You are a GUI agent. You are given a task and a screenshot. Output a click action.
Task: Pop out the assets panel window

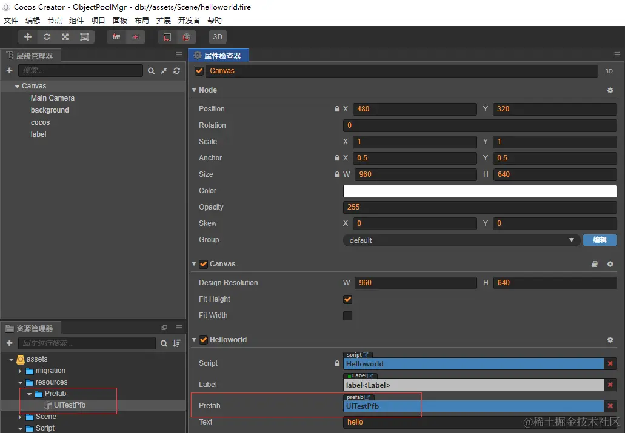tap(164, 328)
